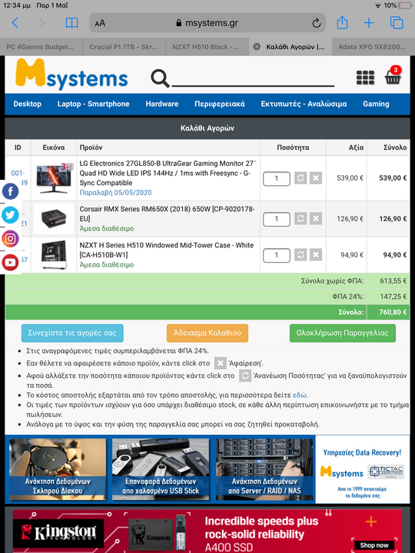Show all open tabs overview

point(397,23)
